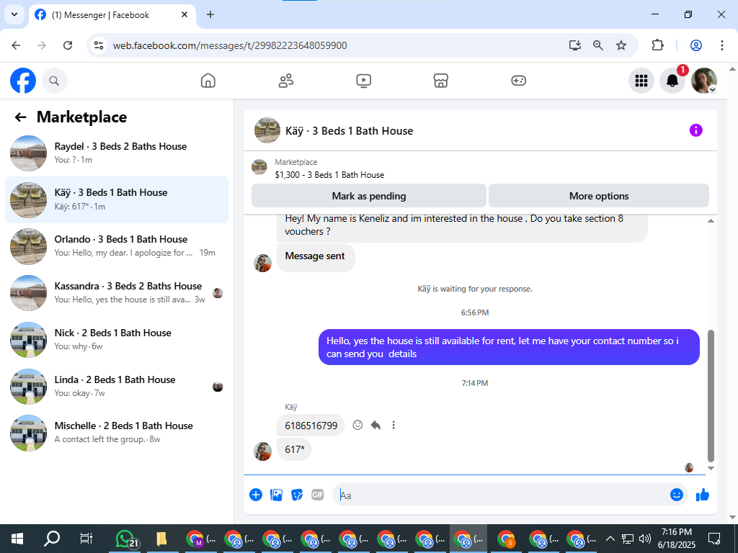The width and height of the screenshot is (738, 553).
Task: Open Windows taskbar search
Action: pyautogui.click(x=52, y=539)
